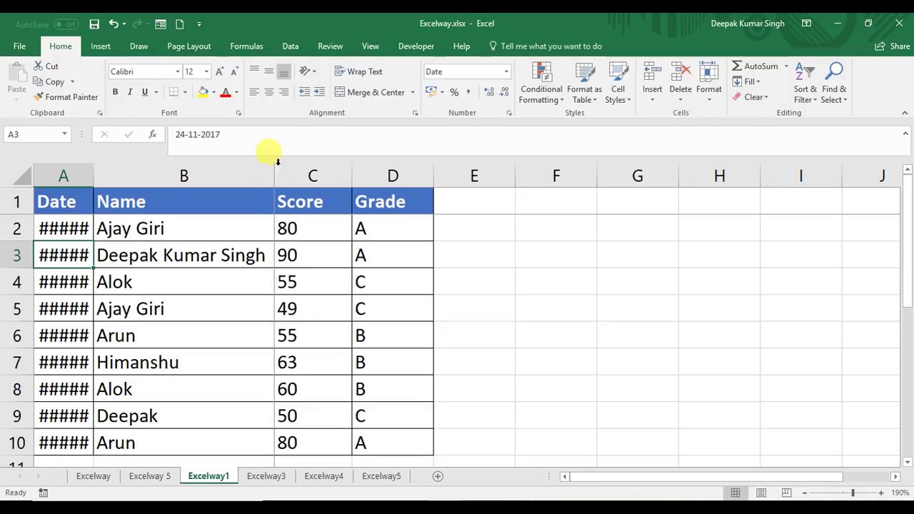
Task: Click the Share button
Action: click(x=893, y=46)
